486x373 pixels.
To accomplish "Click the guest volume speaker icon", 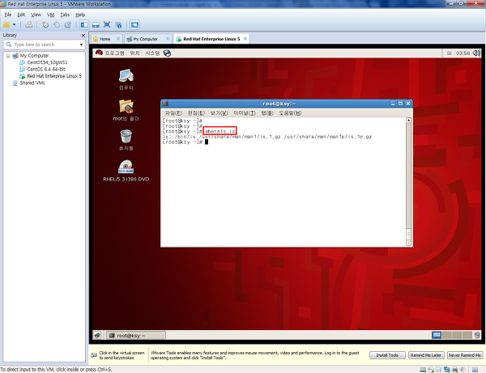I will click(x=477, y=53).
